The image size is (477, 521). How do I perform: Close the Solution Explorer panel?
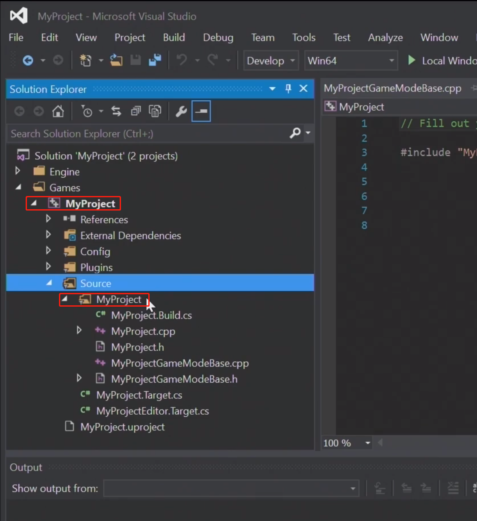[x=303, y=88]
